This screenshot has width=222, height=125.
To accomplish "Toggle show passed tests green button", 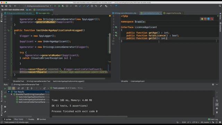I will [x=9, y=88].
